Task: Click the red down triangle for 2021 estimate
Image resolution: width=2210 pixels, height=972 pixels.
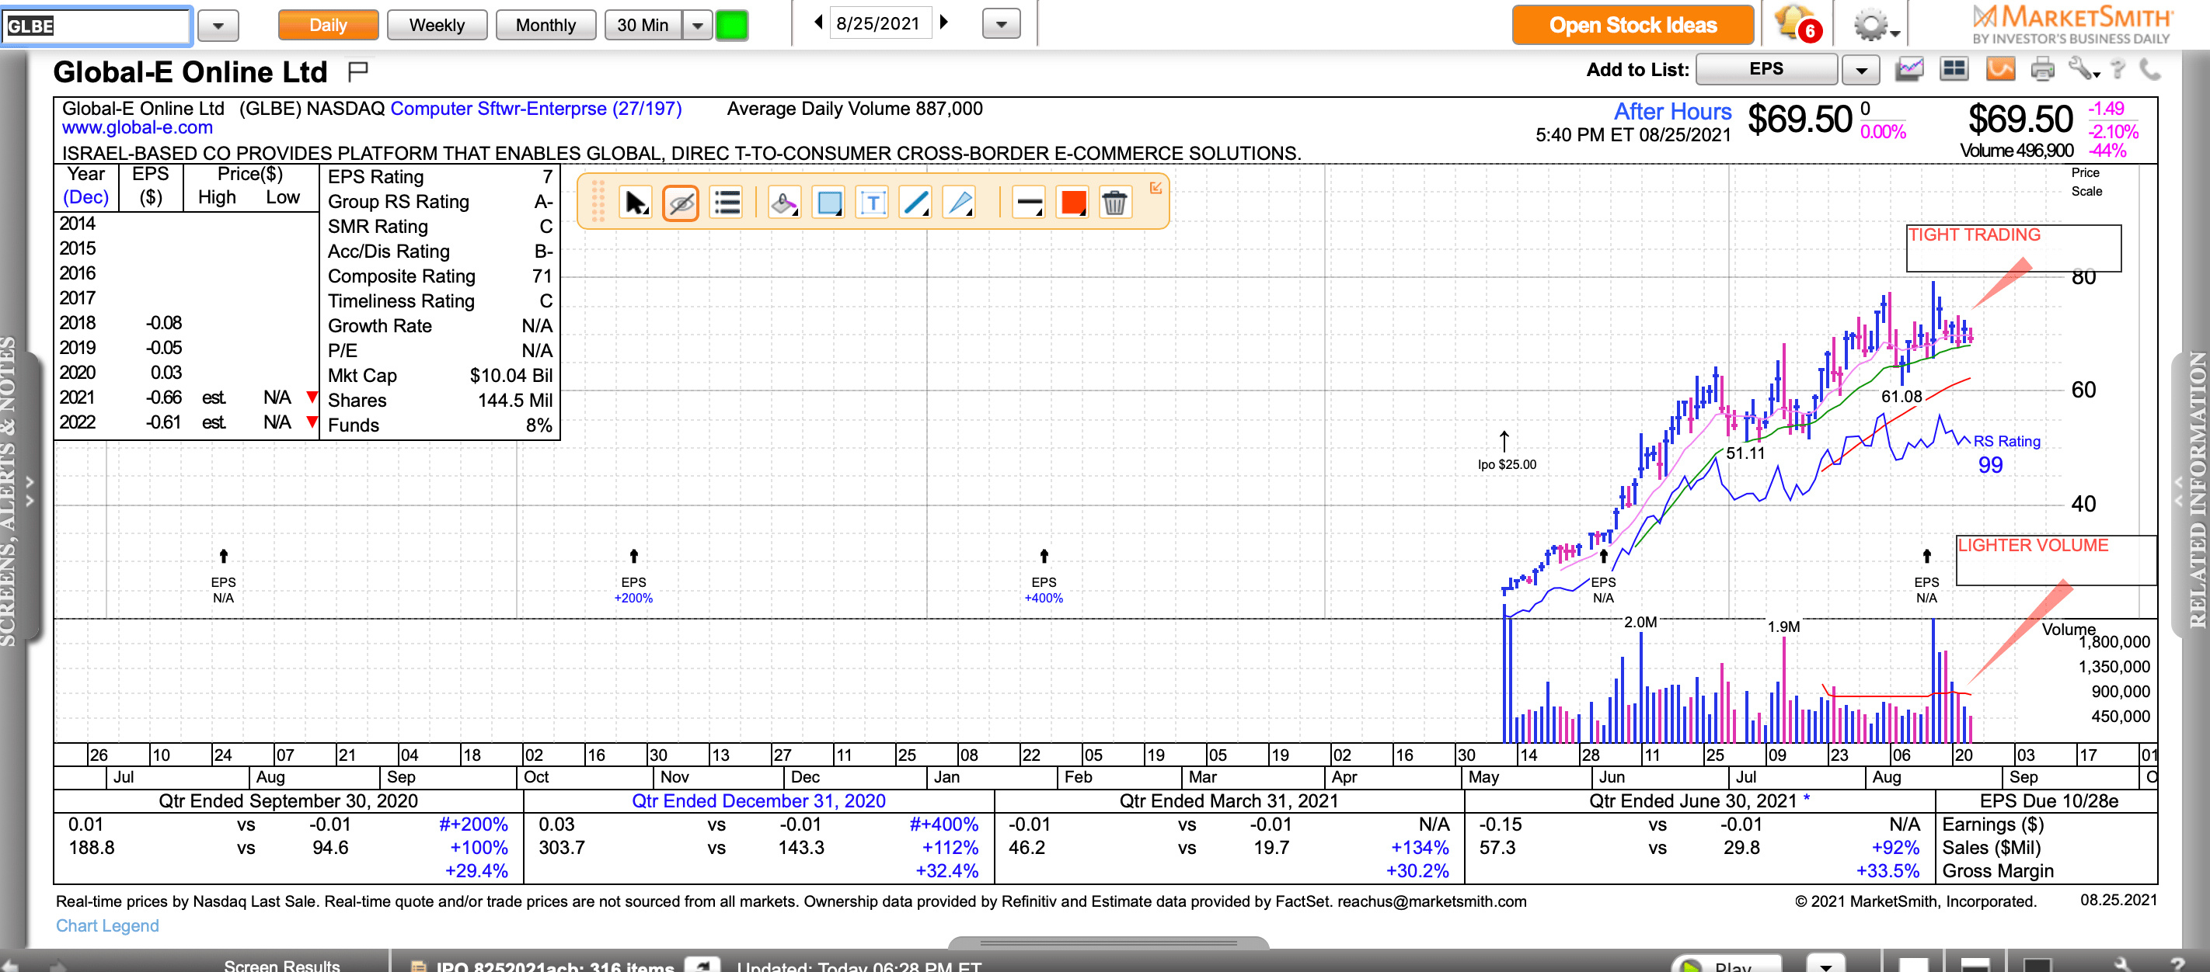Action: tap(312, 397)
